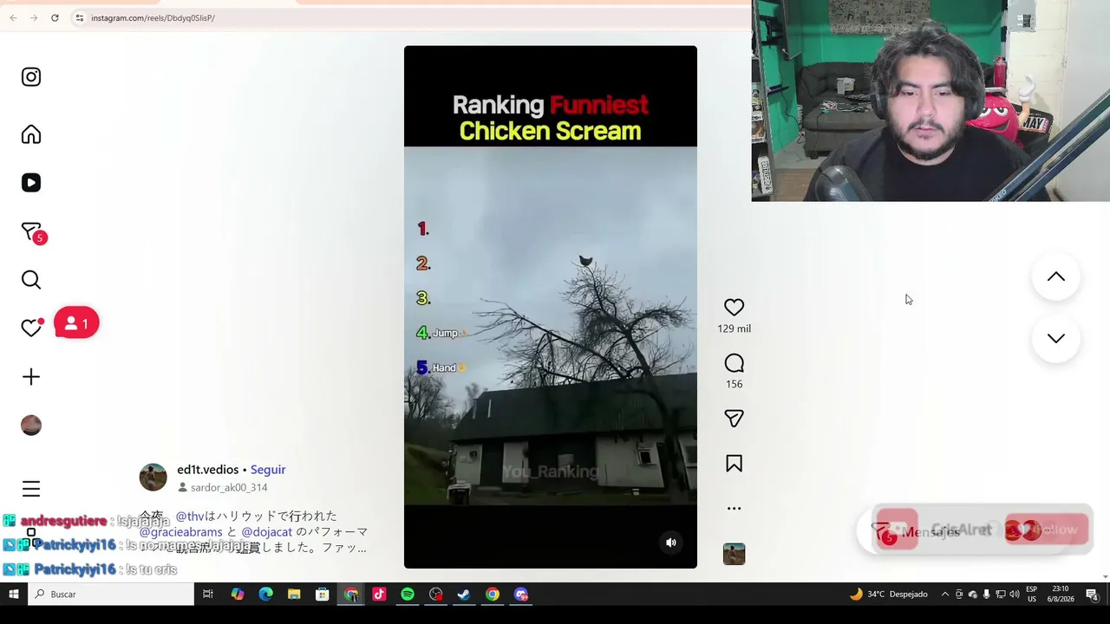Open Spotify from the taskbar
Screen dimensions: 1110x624
pyautogui.click(x=408, y=595)
